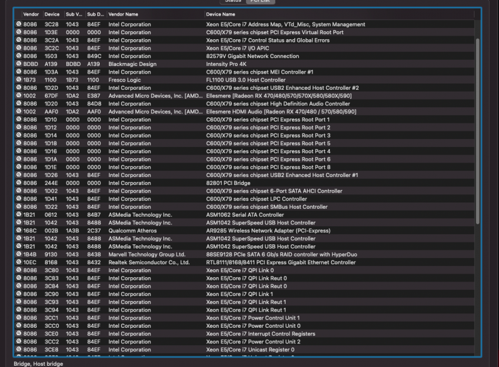Select the Xeon E5/Core i7 QPI Link 1 text
Screen dimensions: 499x367
point(240,294)
